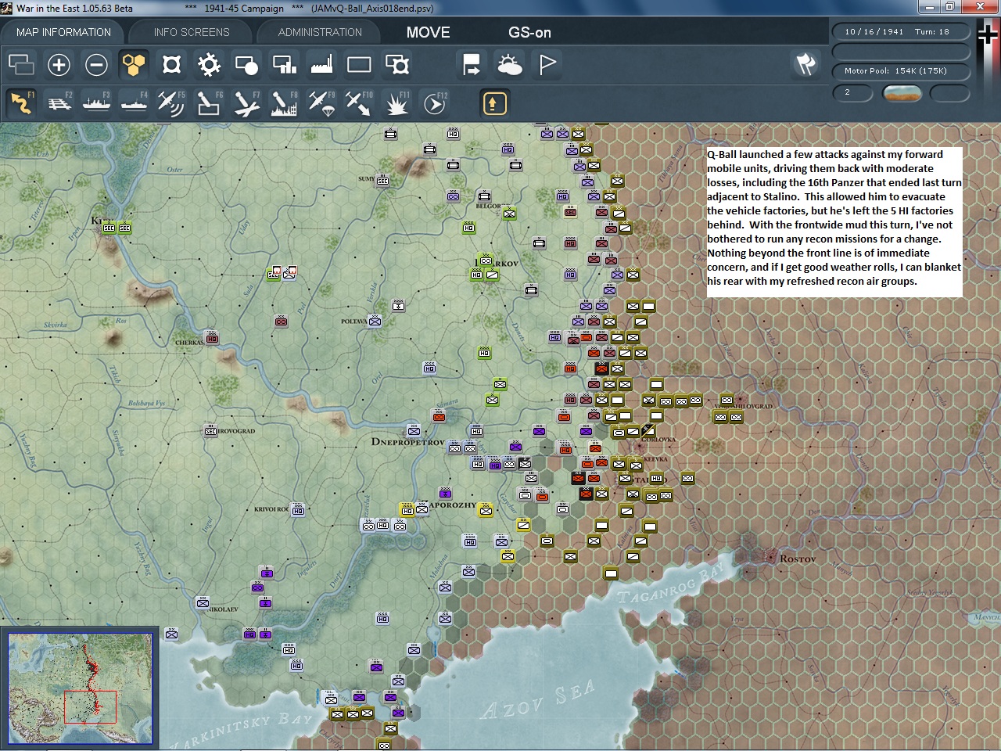This screenshot has height=751, width=1001.
Task: Click the German Balkenkreuz flag emblem
Action: pos(988,35)
